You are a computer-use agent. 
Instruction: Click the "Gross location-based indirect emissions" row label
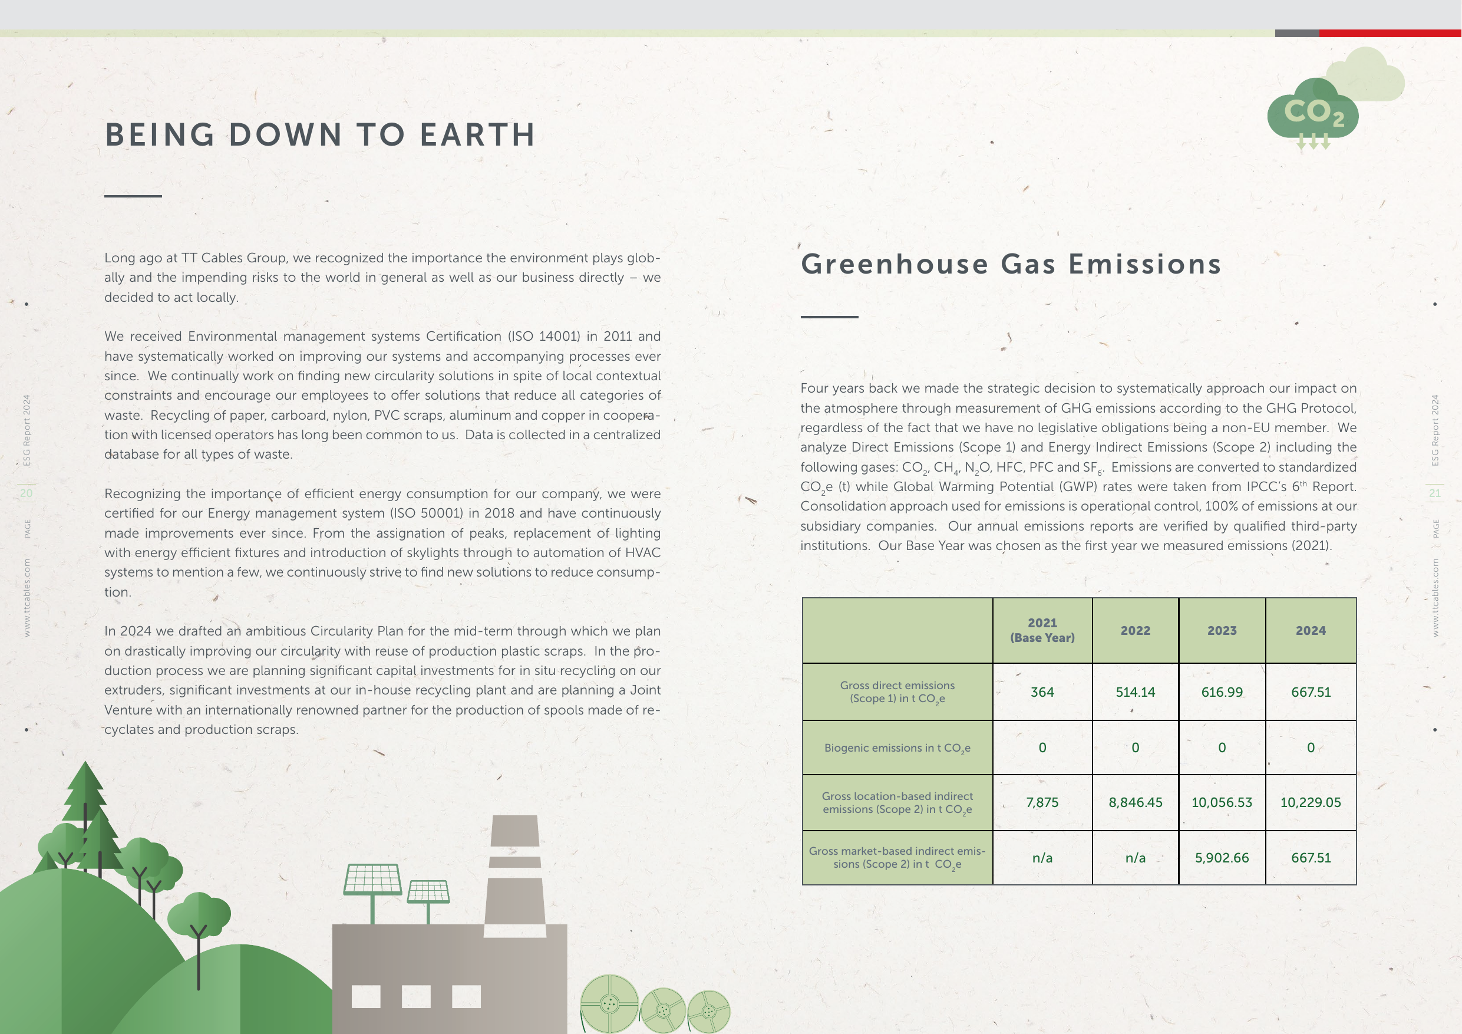tap(896, 803)
